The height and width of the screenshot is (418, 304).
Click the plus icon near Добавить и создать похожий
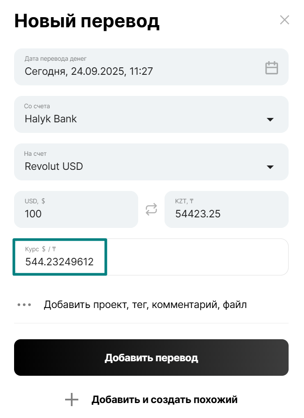pos(72,400)
